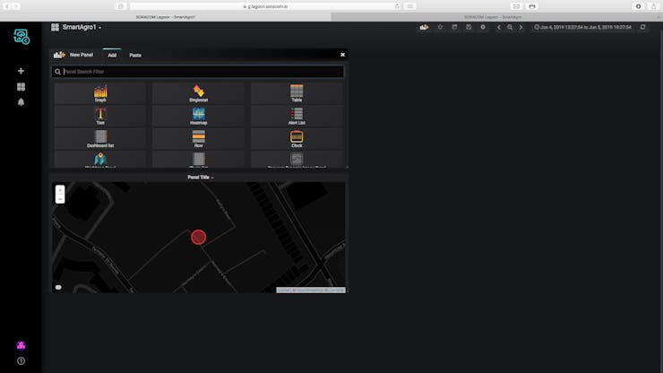
Task: Toggle the map legend button at bottom-left
Action: pyautogui.click(x=58, y=288)
